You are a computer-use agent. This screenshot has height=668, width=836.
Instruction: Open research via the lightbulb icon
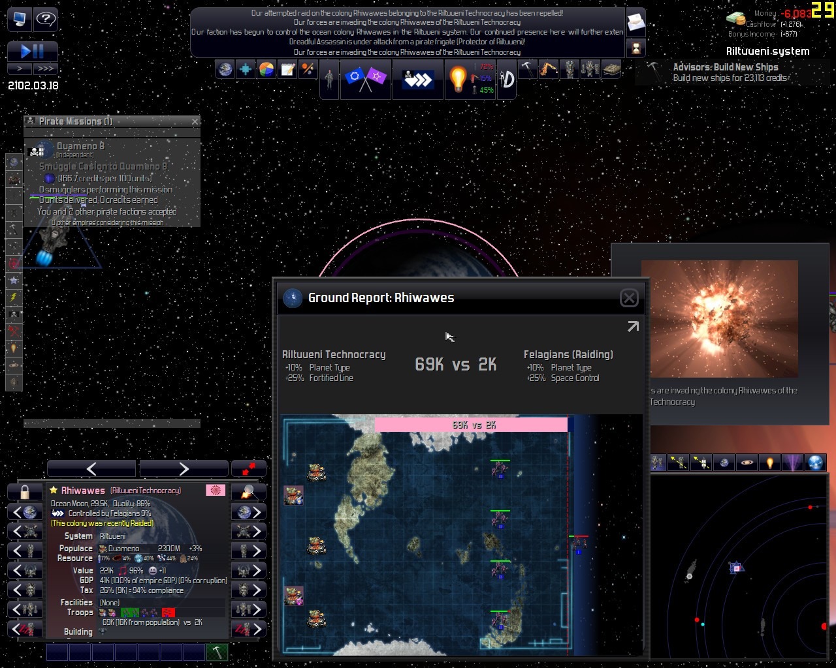(x=458, y=79)
